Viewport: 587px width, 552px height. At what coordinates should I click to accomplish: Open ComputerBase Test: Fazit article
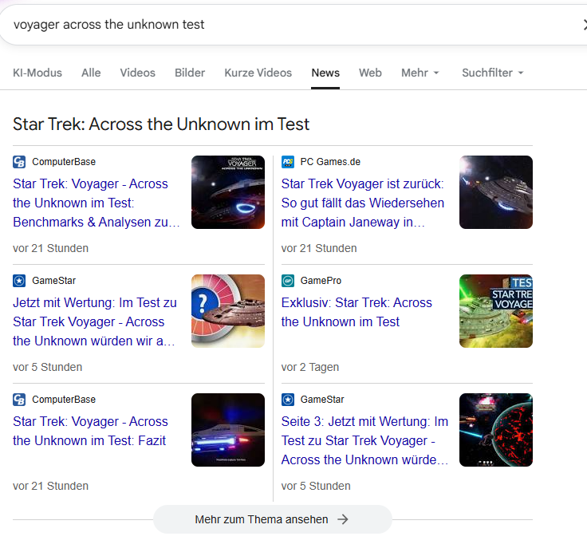pos(90,431)
